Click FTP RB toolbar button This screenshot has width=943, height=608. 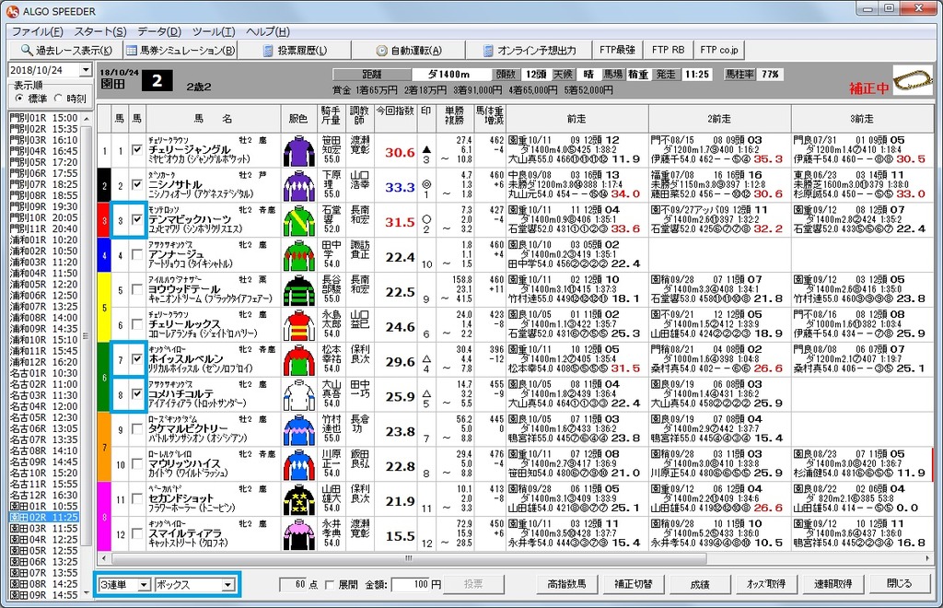point(669,50)
